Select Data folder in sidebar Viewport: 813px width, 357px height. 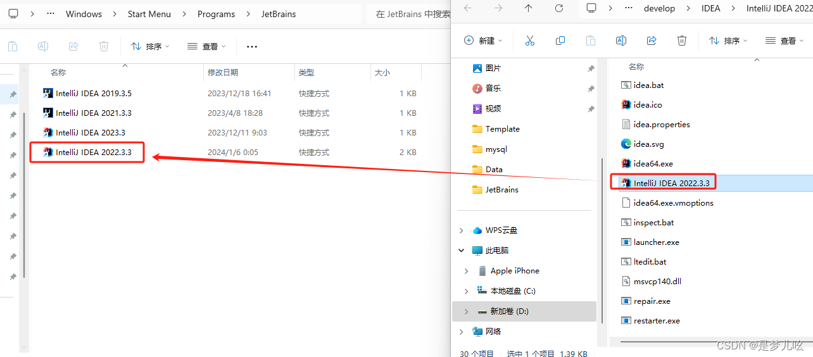click(488, 170)
